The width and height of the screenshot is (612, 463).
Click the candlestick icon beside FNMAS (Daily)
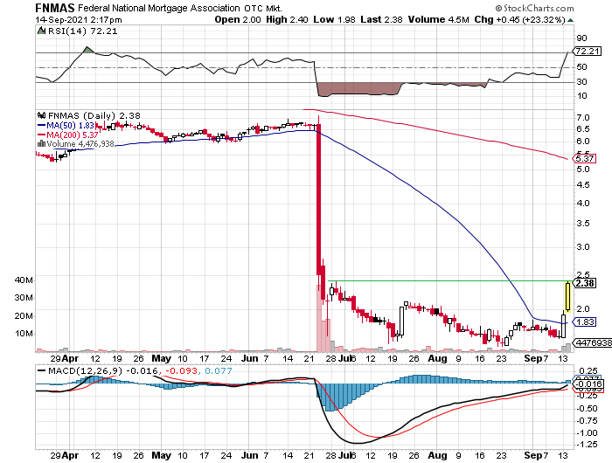coord(41,115)
